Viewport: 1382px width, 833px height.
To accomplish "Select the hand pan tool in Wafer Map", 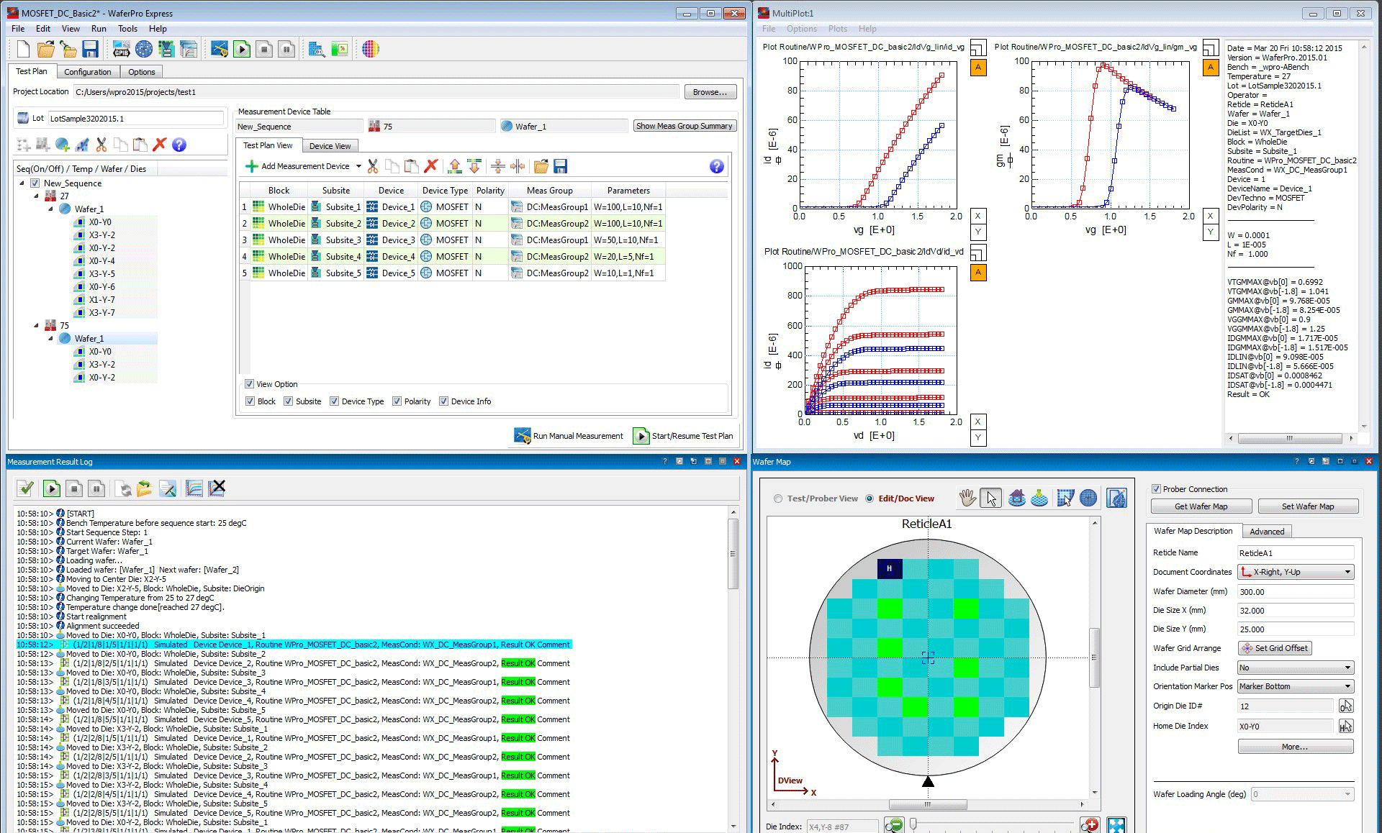I will [x=967, y=498].
